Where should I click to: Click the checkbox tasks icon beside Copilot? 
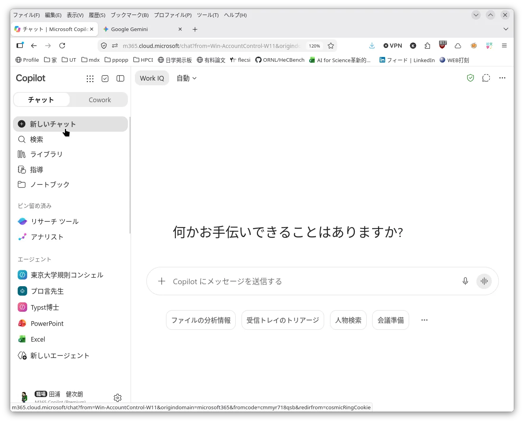tap(105, 79)
